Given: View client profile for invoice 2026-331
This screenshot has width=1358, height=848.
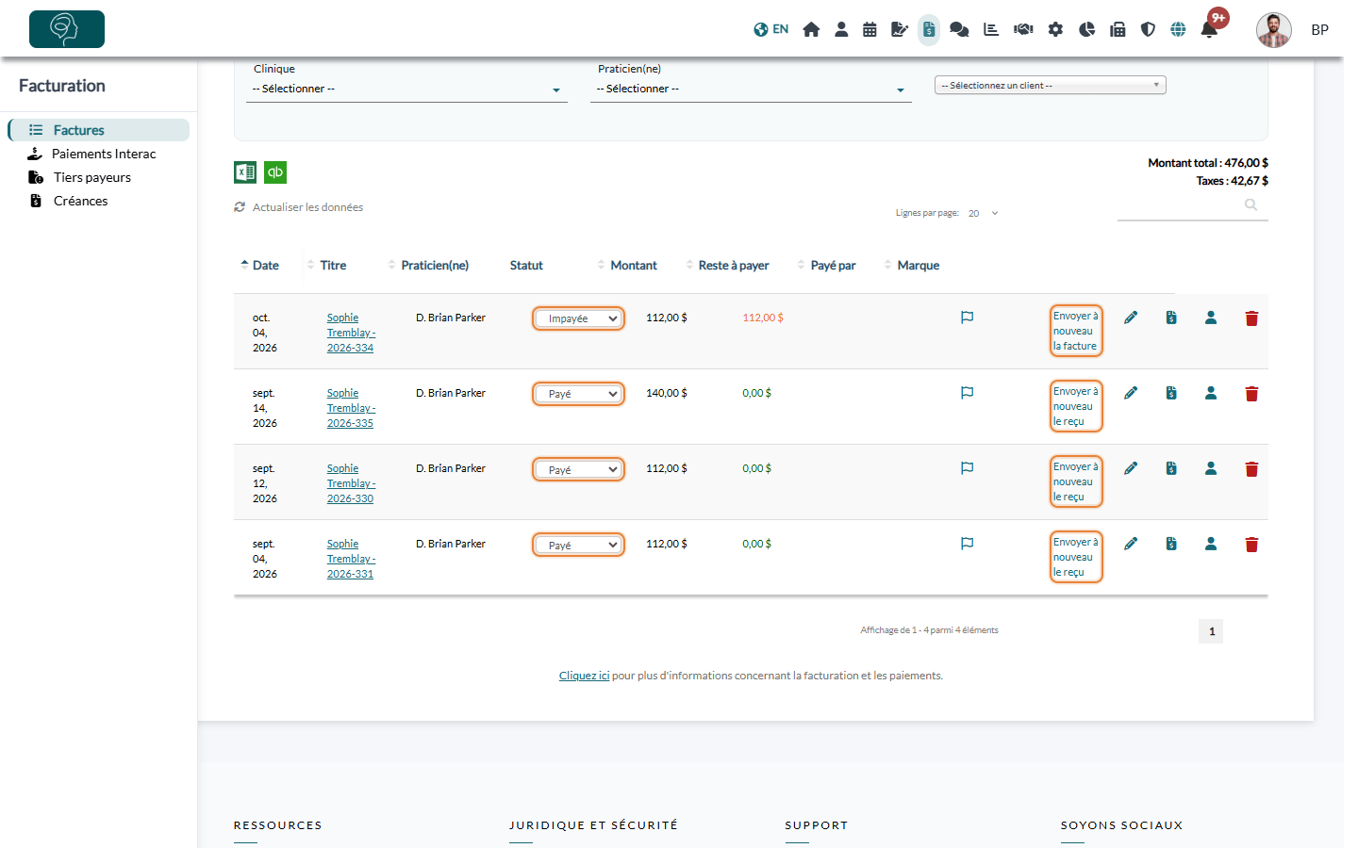Looking at the screenshot, I should pos(1211,544).
